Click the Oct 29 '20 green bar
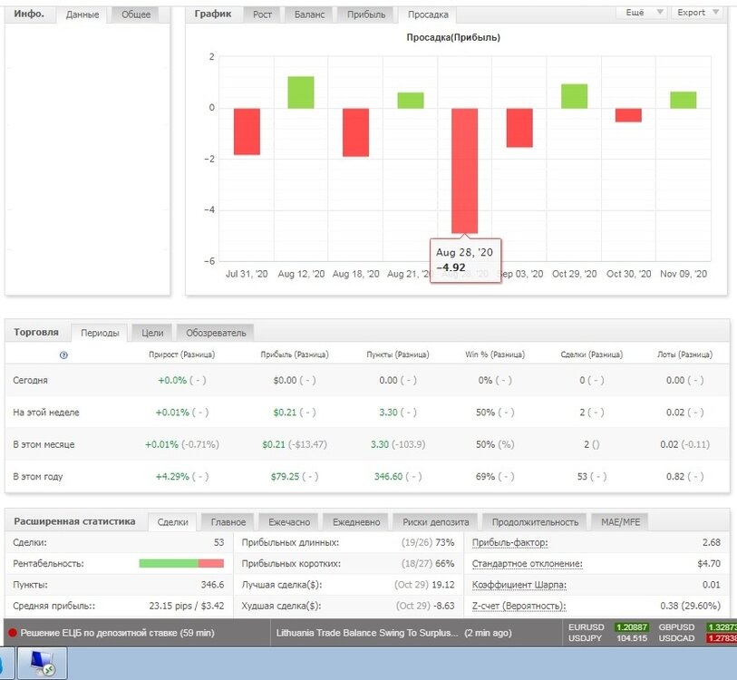 [x=574, y=96]
